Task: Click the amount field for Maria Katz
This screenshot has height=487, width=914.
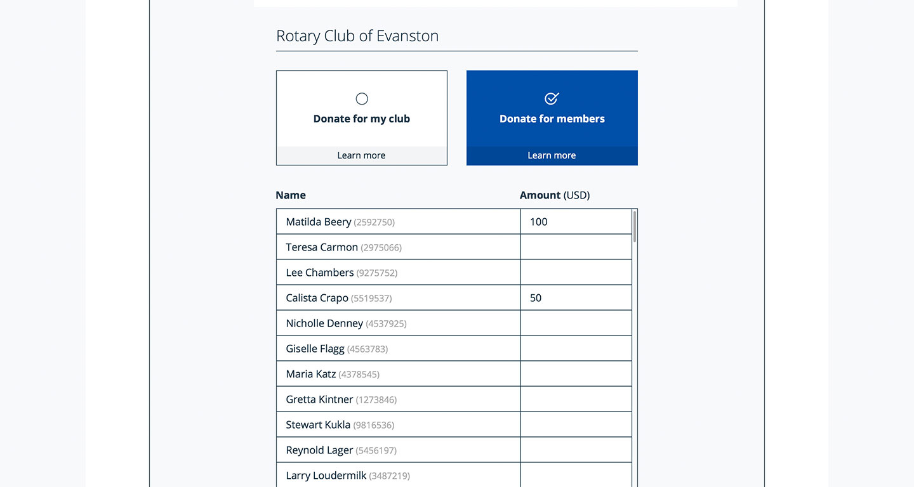Action: (x=575, y=373)
